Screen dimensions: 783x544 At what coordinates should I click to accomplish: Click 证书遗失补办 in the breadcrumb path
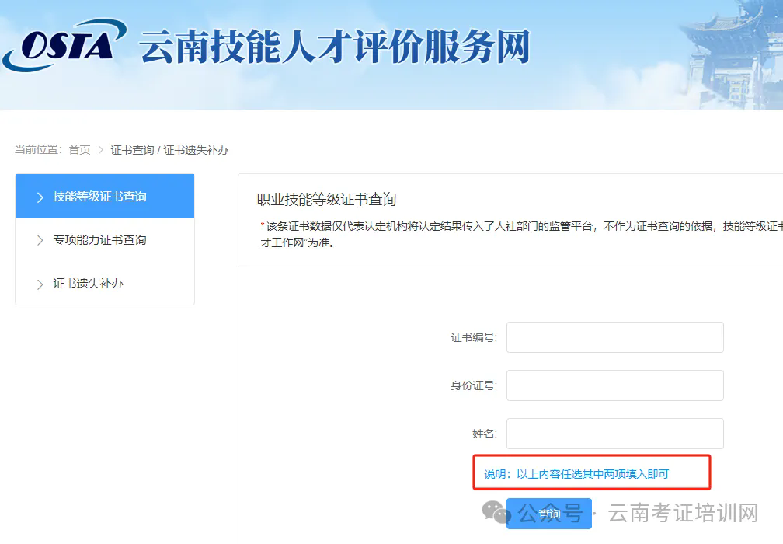[x=196, y=150]
